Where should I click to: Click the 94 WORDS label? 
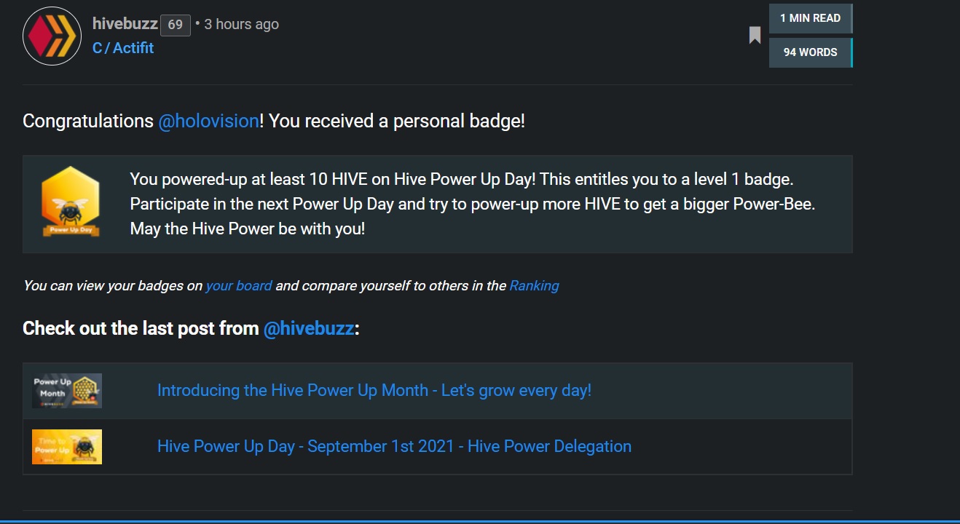coord(811,52)
